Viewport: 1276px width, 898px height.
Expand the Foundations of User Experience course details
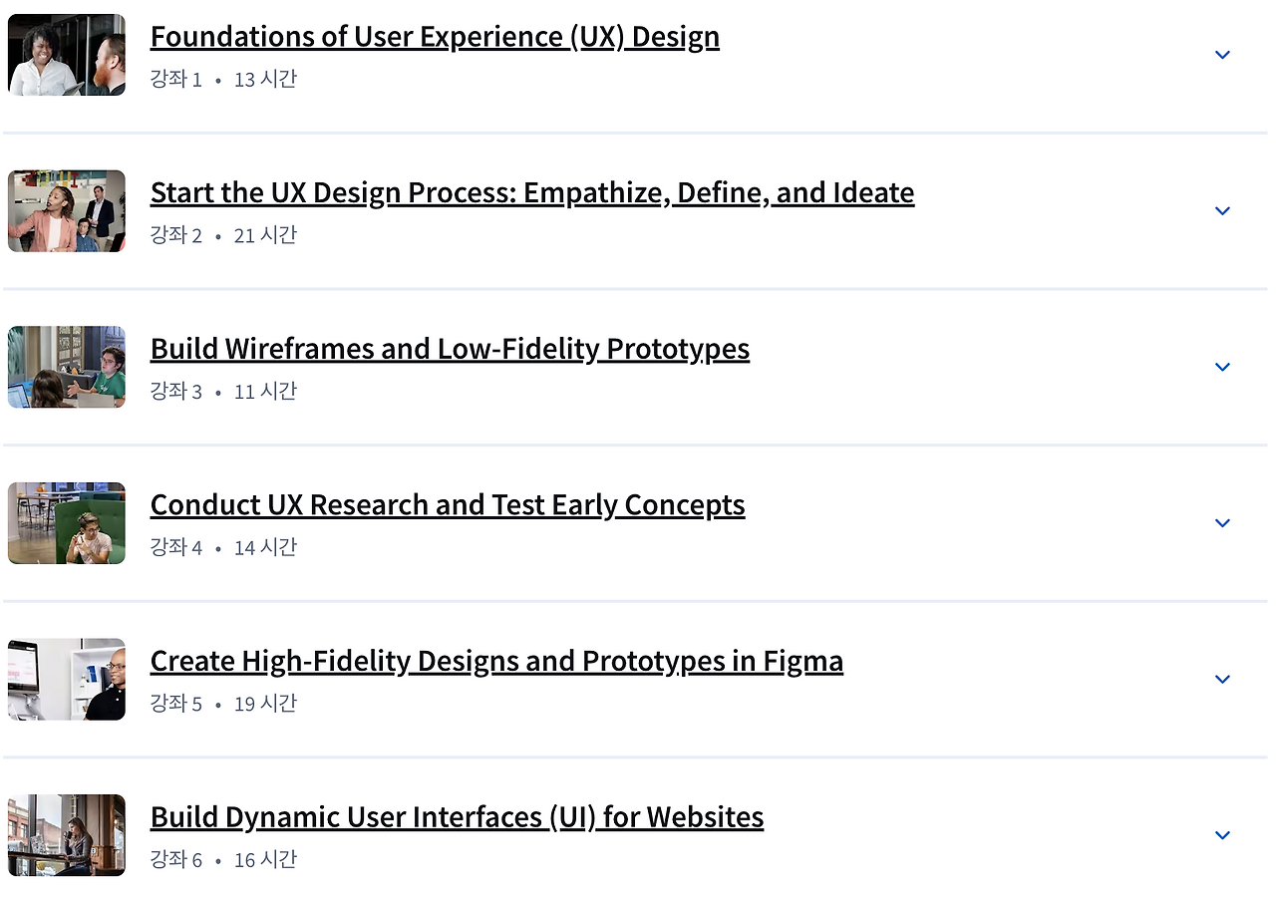[x=1222, y=55]
